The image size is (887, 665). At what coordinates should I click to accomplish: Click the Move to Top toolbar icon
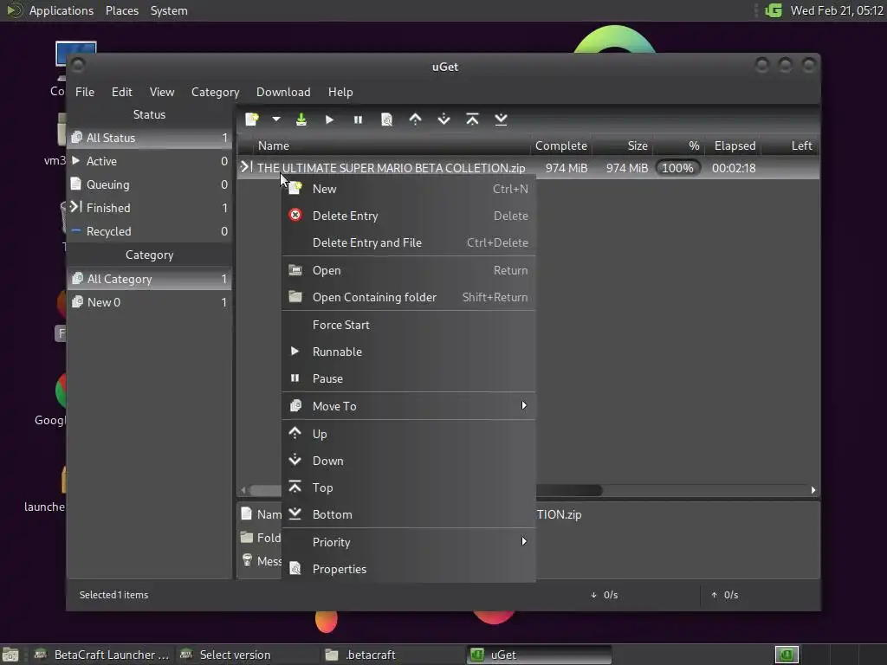472,119
